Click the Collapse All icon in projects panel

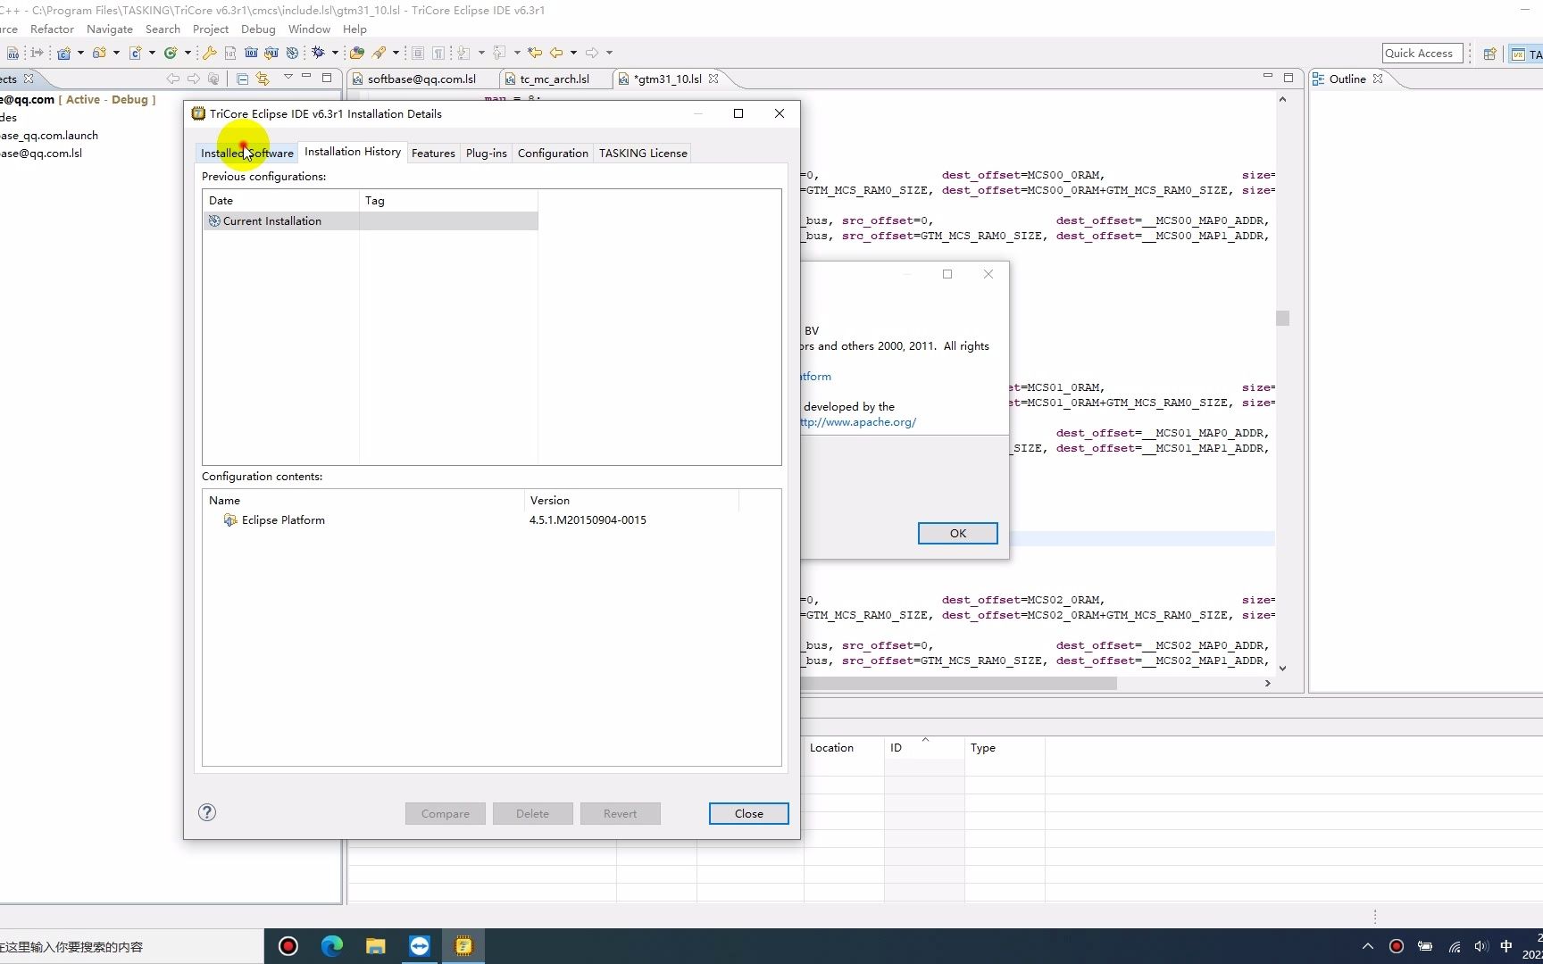(242, 79)
